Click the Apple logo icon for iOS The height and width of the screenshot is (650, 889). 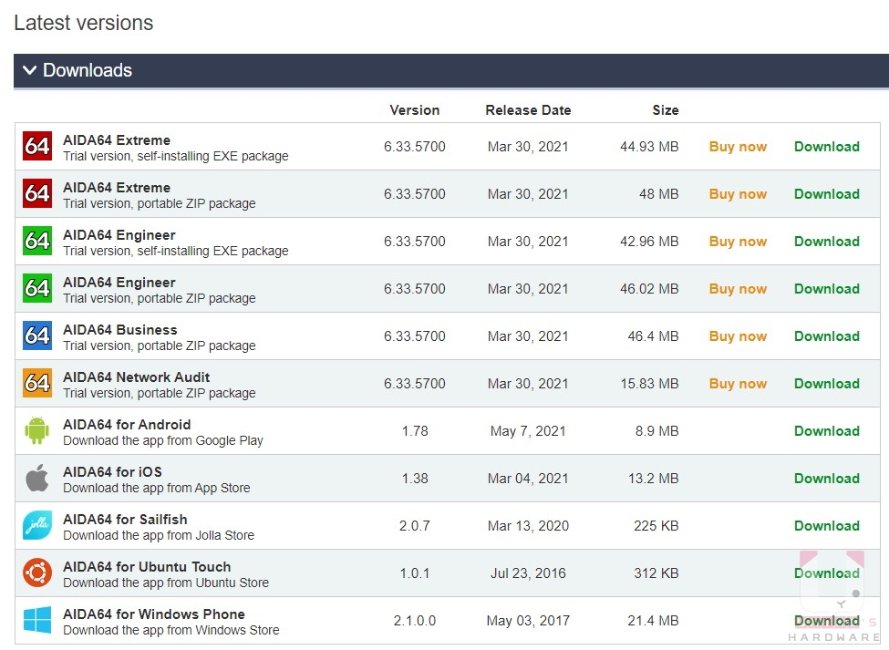point(37,478)
